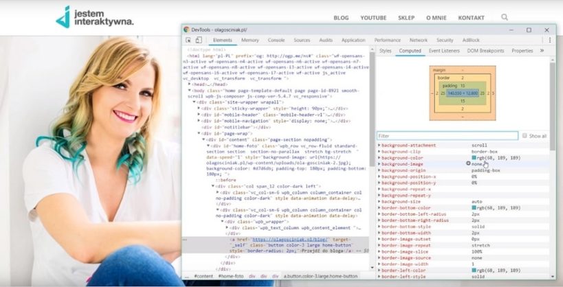The image size is (563, 287).
Task: Collapse the body element node
Action: tap(190, 91)
